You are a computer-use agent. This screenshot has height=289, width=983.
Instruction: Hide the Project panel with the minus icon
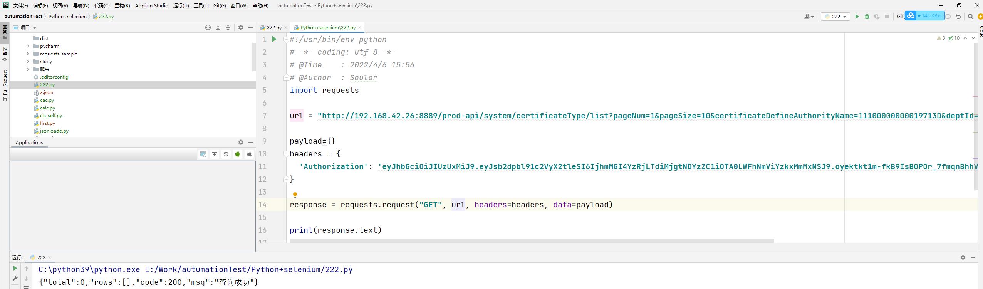click(x=251, y=27)
